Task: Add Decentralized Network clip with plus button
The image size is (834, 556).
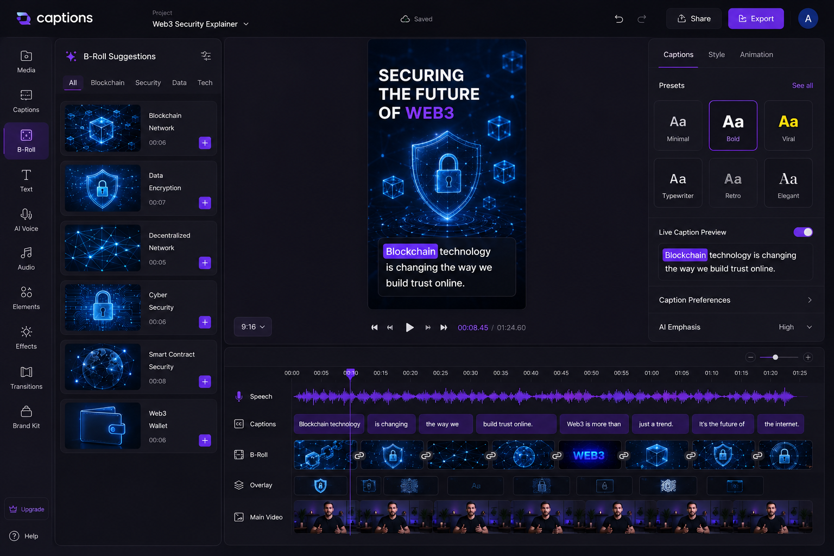Action: pos(205,263)
